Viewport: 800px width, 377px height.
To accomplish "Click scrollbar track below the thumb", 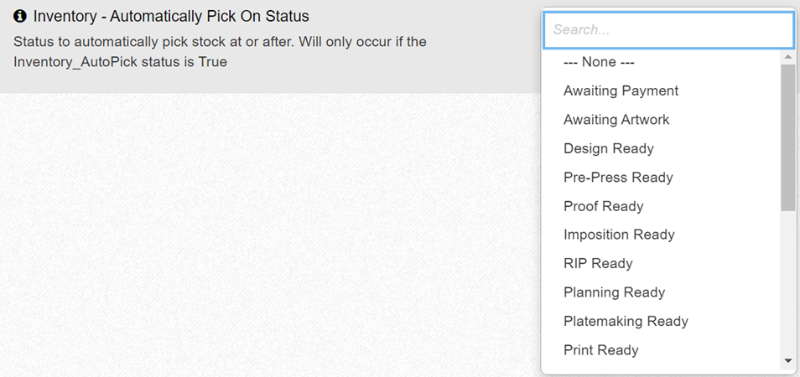I will point(787,285).
